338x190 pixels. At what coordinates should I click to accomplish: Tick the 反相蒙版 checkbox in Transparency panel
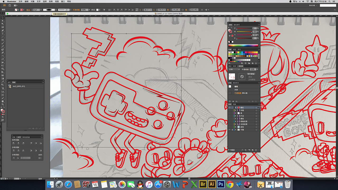247,79
